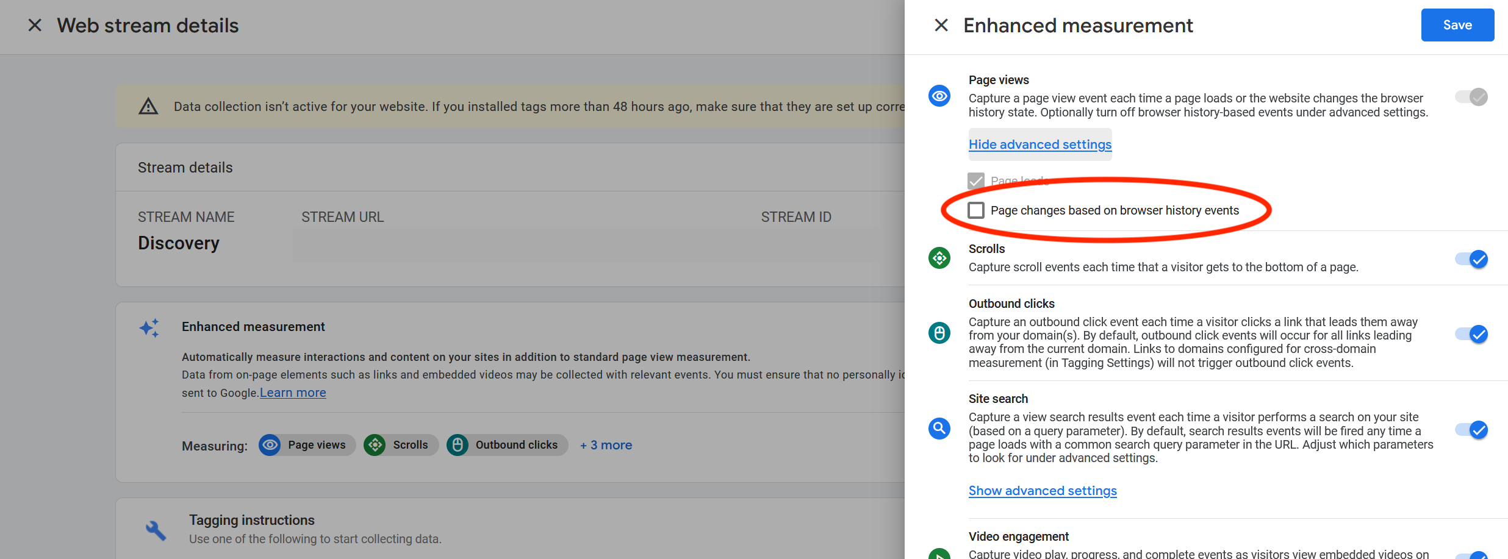Click the warning triangle icon

click(148, 107)
